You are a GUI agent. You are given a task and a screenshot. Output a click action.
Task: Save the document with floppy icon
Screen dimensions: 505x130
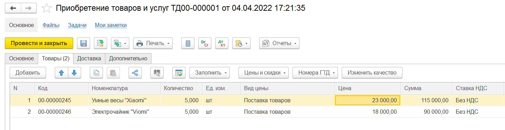click(x=83, y=43)
